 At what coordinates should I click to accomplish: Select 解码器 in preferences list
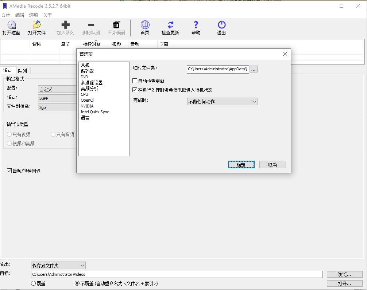(87, 71)
